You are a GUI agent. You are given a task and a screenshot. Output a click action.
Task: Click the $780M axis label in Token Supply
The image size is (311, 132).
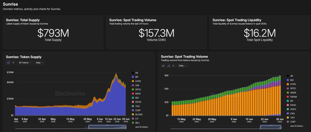click(x=10, y=73)
